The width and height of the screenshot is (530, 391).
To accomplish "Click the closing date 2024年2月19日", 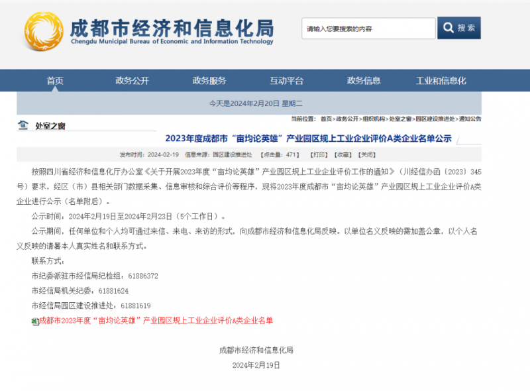I will [x=256, y=365].
